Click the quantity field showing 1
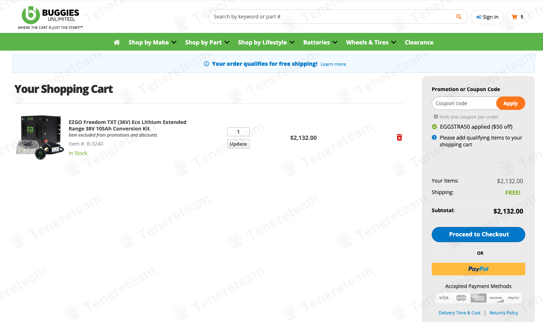The height and width of the screenshot is (322, 543). 238,132
